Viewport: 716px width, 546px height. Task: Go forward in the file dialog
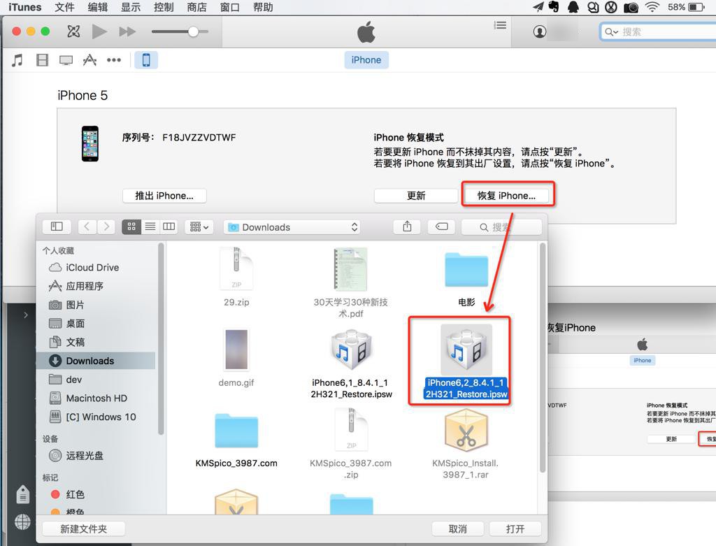[x=106, y=227]
